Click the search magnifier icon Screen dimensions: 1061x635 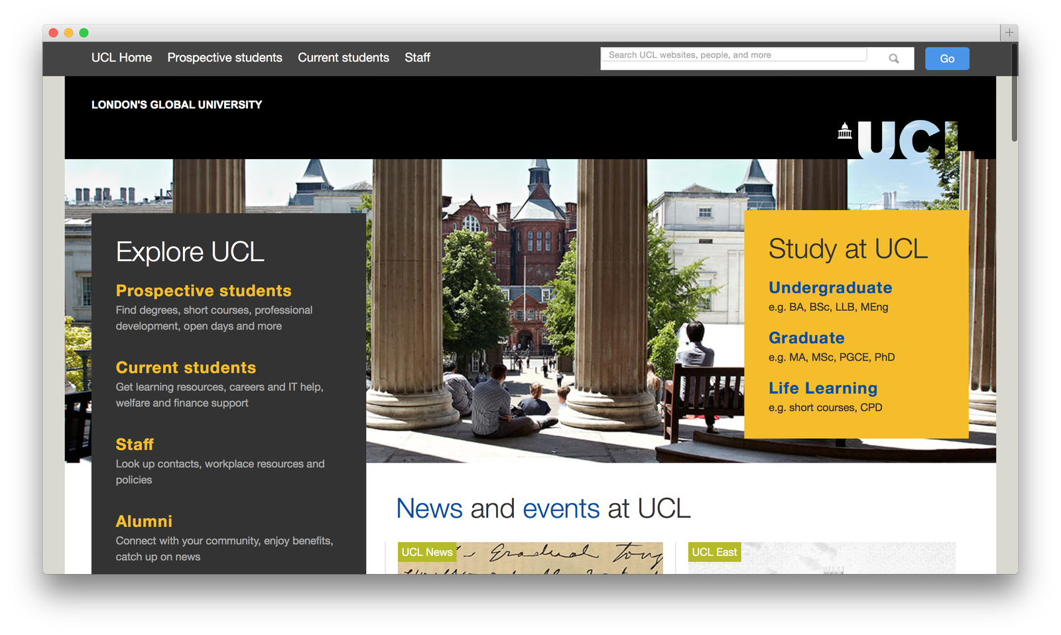[x=893, y=59]
